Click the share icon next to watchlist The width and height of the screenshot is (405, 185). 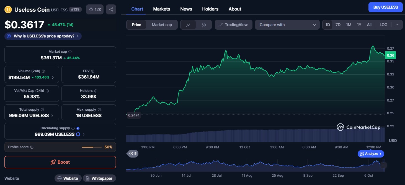tap(111, 9)
